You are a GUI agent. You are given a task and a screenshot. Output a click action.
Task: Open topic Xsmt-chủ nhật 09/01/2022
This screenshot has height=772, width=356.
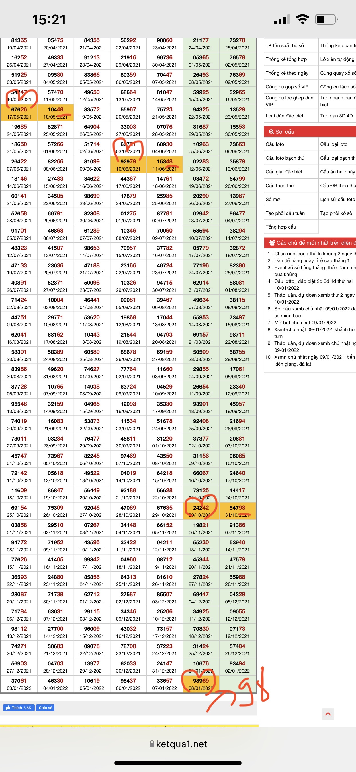(x=315, y=333)
